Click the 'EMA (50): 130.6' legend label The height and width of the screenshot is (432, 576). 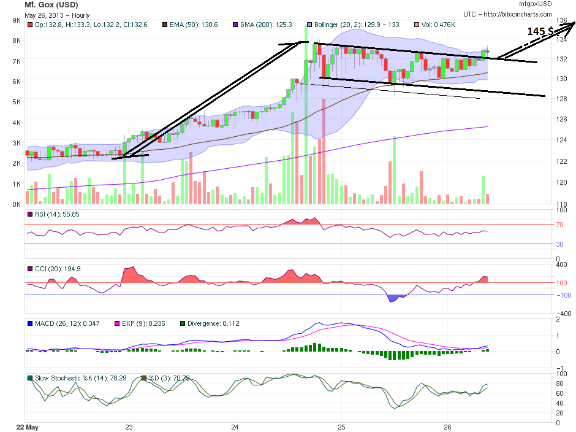[194, 25]
